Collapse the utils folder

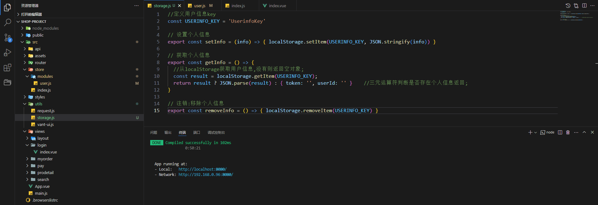click(38, 104)
